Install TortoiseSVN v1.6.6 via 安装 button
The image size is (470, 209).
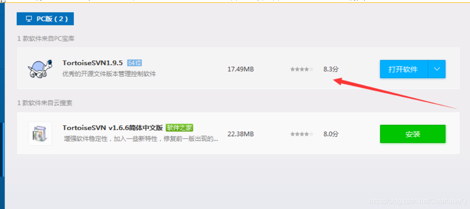tap(413, 134)
